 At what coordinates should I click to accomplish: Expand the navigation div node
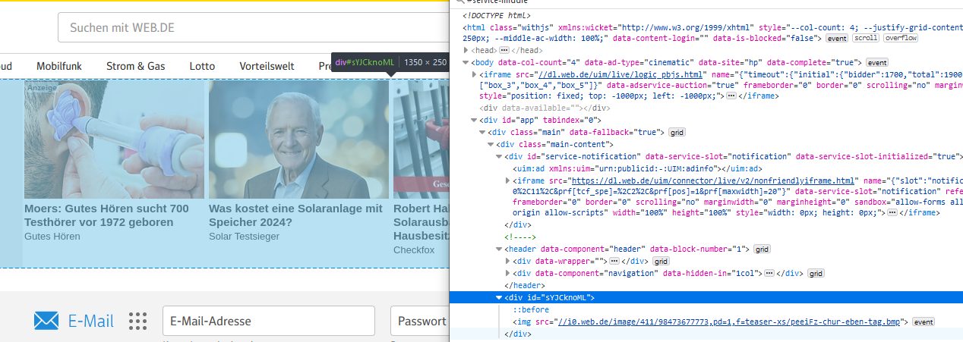coord(508,273)
